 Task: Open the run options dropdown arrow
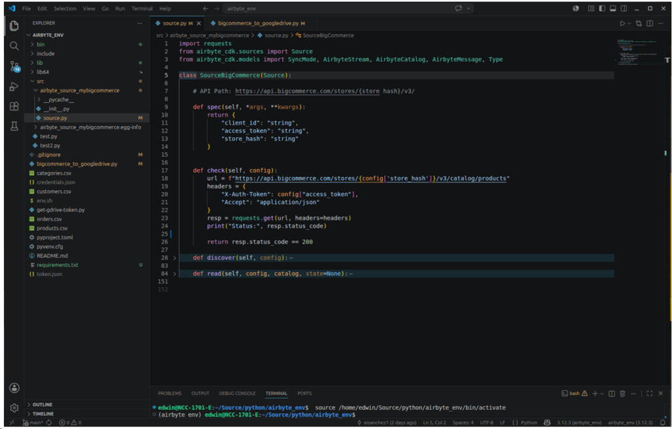[629, 24]
